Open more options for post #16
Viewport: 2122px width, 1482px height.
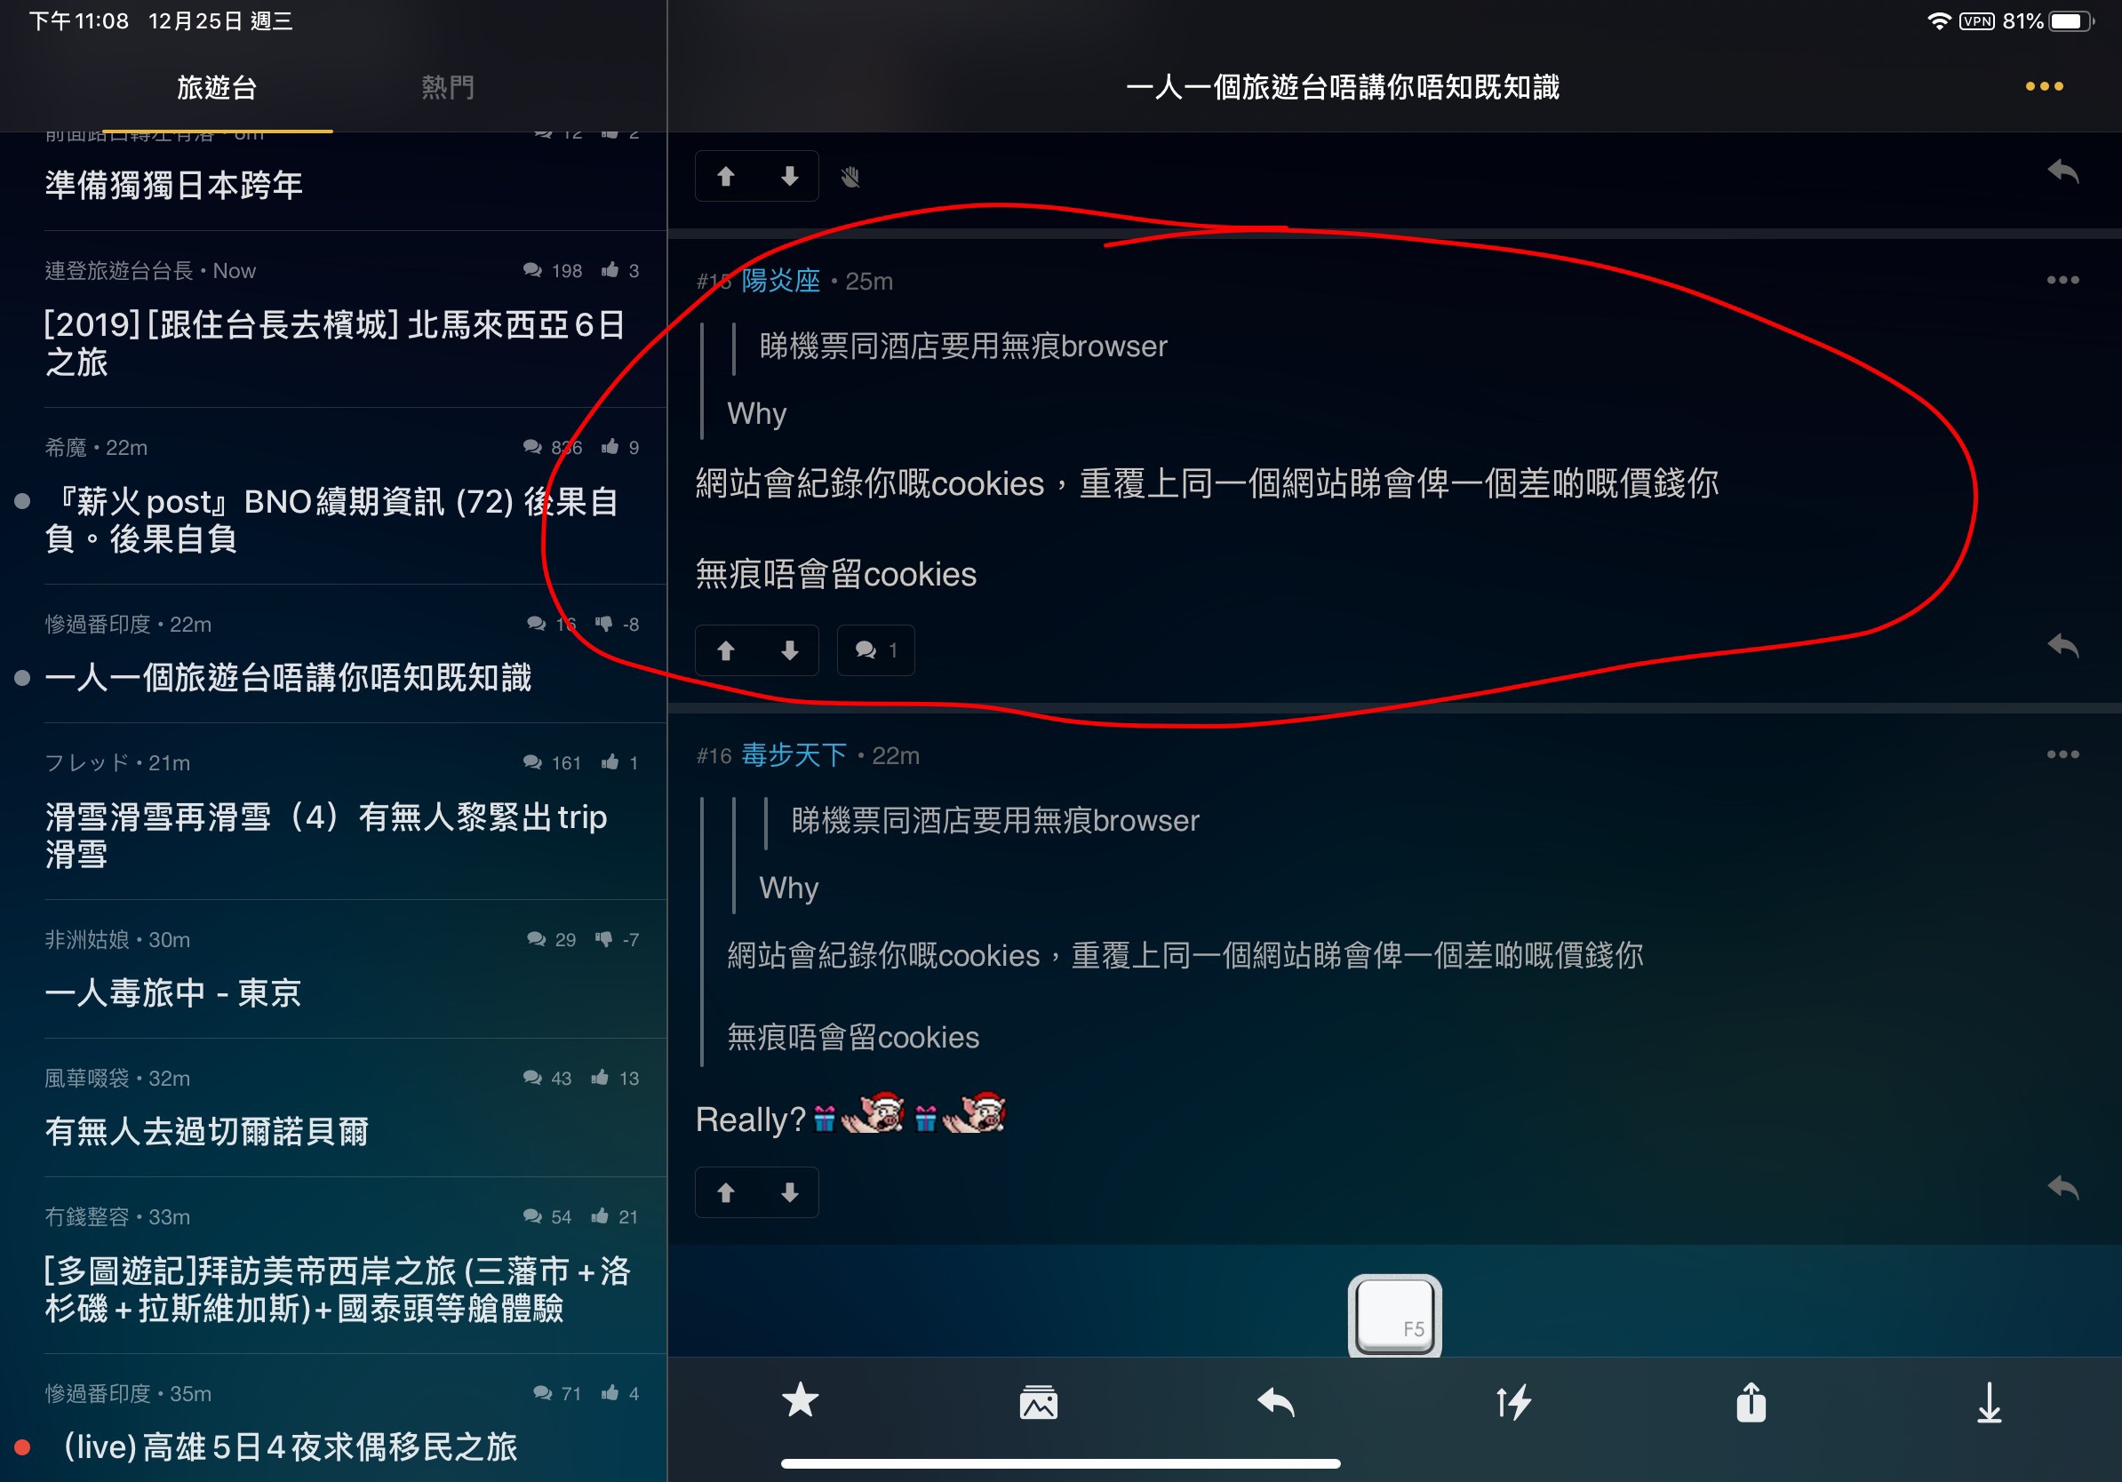[2062, 754]
